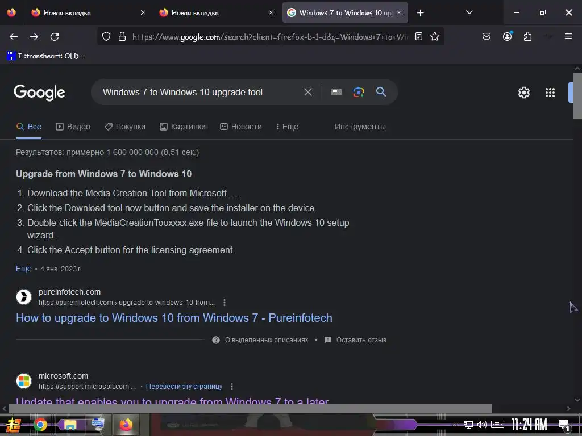
Task: Switch to Новости results tab
Action: point(241,127)
